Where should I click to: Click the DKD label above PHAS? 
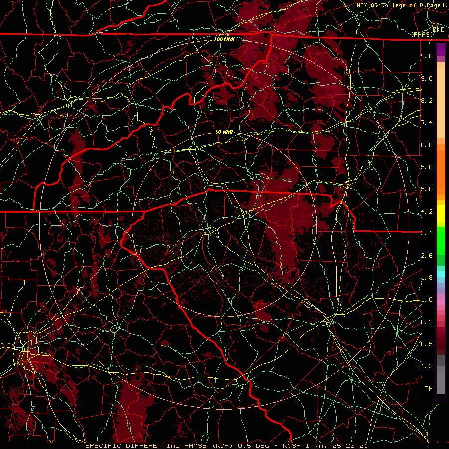tap(439, 30)
